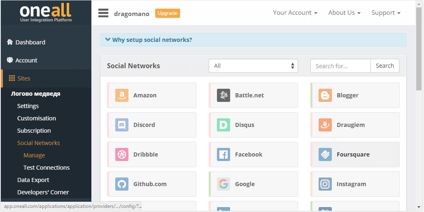The image size is (424, 212).
Task: Open Test Connections in the sidebar
Action: (47, 168)
